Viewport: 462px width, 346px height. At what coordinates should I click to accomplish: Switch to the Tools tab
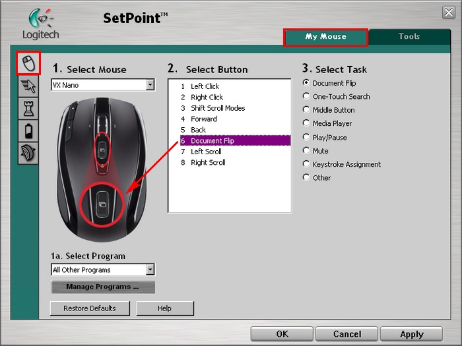point(409,36)
